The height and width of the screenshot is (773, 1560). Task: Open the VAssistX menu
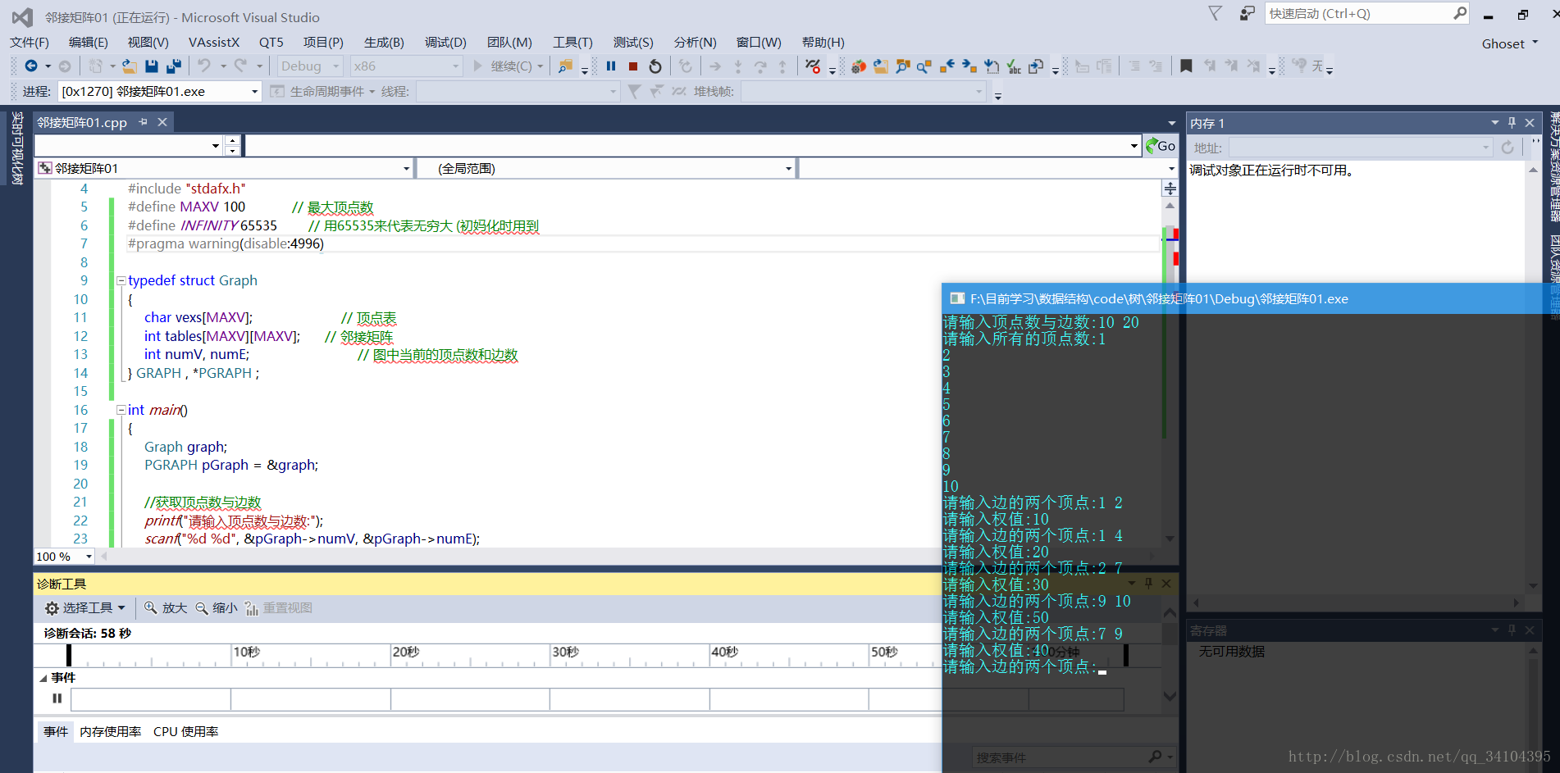(x=214, y=42)
